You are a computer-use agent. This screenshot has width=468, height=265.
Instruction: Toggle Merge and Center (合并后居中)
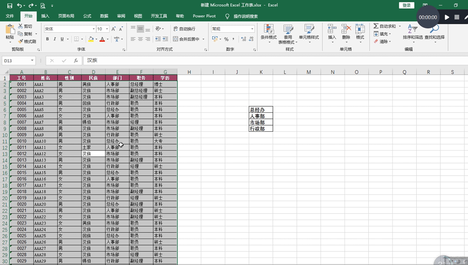187,39
